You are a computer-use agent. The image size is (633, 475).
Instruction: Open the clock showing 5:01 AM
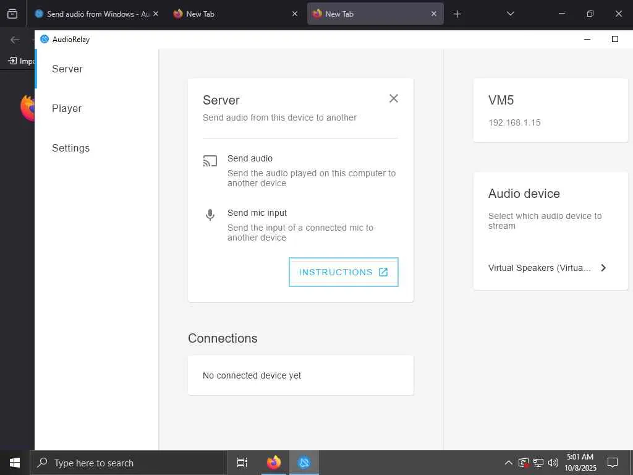point(580,463)
